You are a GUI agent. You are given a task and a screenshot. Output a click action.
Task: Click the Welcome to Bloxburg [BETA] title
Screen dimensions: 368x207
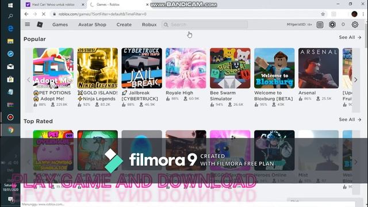(274, 96)
